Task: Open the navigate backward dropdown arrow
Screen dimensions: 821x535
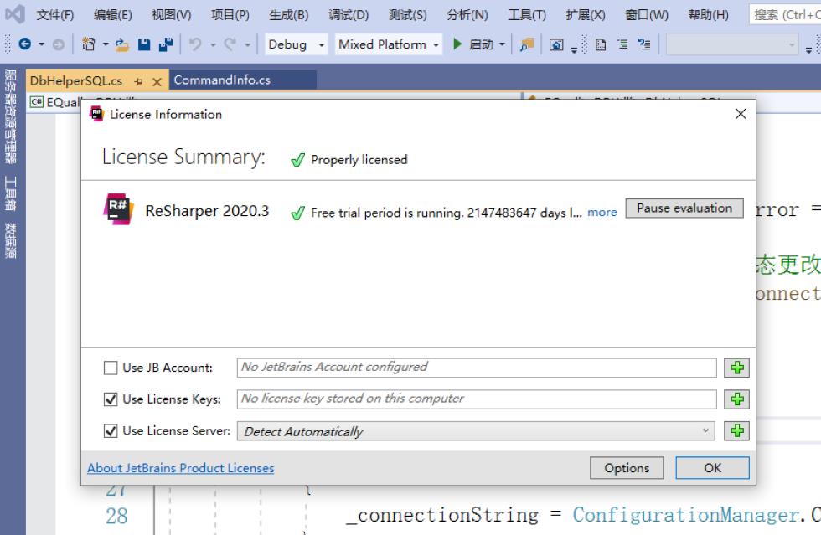Action: tap(41, 44)
